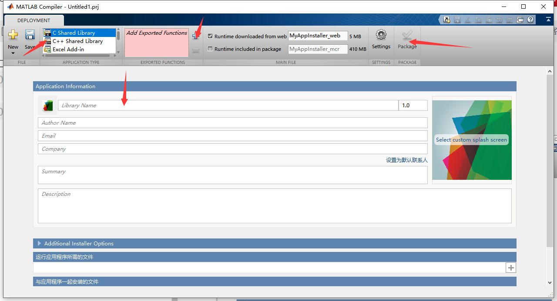Click the minus icon to remove exported function

click(x=196, y=50)
